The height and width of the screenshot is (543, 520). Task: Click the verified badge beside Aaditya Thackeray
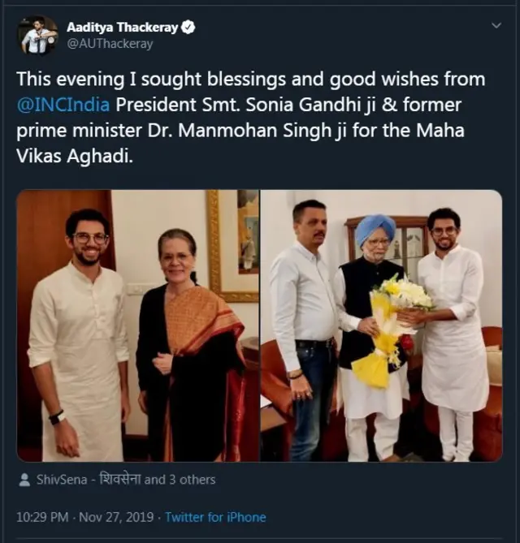tap(188, 28)
